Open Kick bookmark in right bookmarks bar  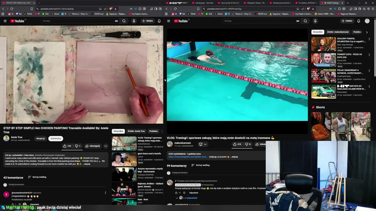[x=209, y=14]
